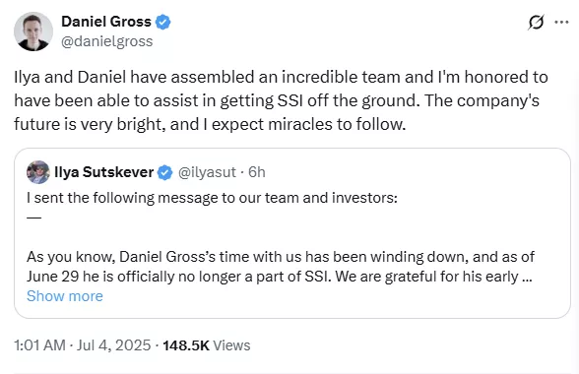579x374 pixels.
Task: Open the three-dot more options menu
Action: click(x=561, y=23)
